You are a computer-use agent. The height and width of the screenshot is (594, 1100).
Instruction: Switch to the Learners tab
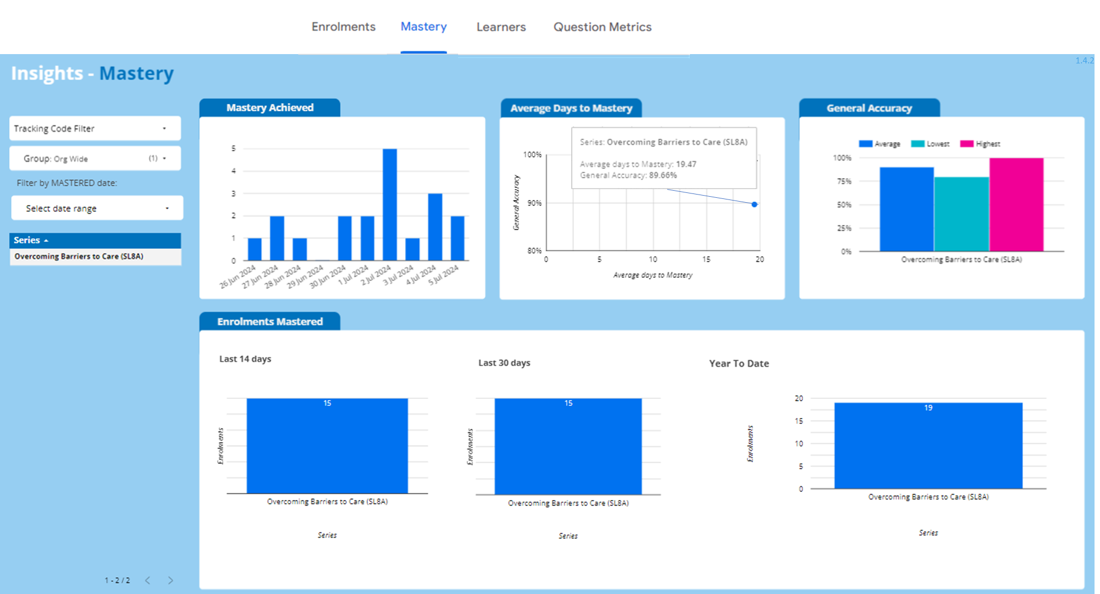(501, 27)
